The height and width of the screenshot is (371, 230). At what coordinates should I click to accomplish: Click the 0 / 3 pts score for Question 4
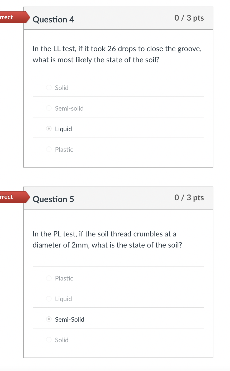pyautogui.click(x=189, y=18)
